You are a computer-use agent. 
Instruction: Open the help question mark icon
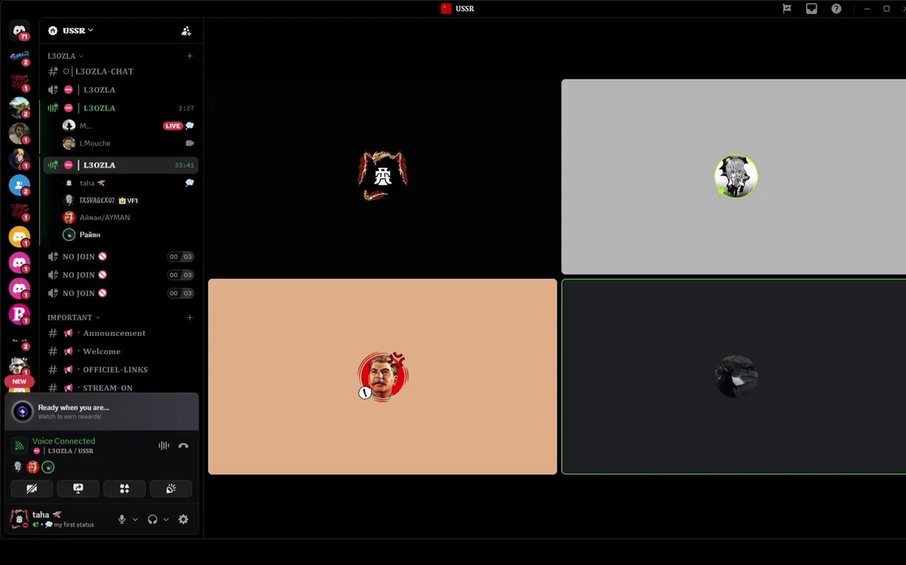coord(836,9)
